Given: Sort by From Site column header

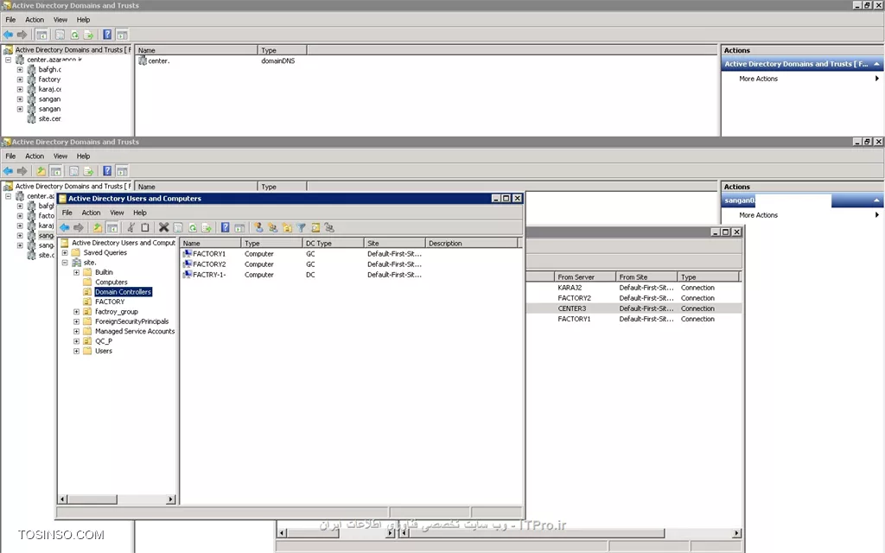Looking at the screenshot, I should pos(646,277).
